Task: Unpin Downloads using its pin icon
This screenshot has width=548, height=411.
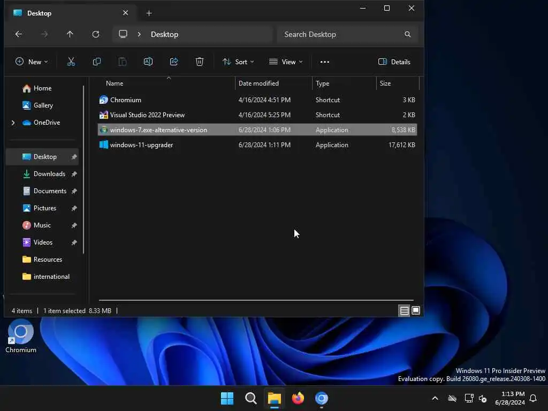Action: (x=74, y=174)
